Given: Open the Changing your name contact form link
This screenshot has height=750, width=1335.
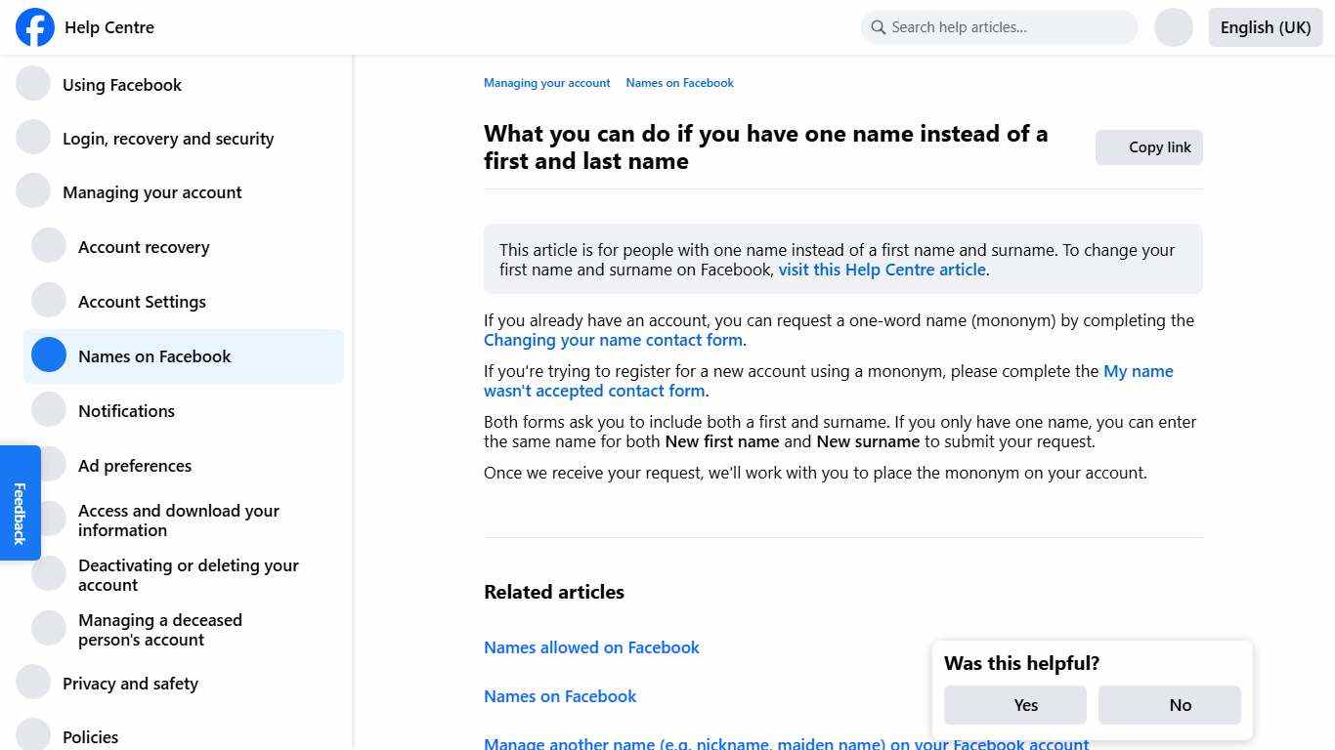Looking at the screenshot, I should coord(613,339).
